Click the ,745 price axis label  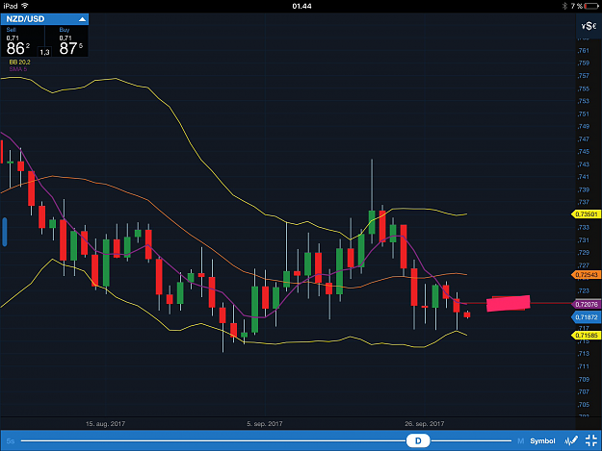(x=583, y=152)
